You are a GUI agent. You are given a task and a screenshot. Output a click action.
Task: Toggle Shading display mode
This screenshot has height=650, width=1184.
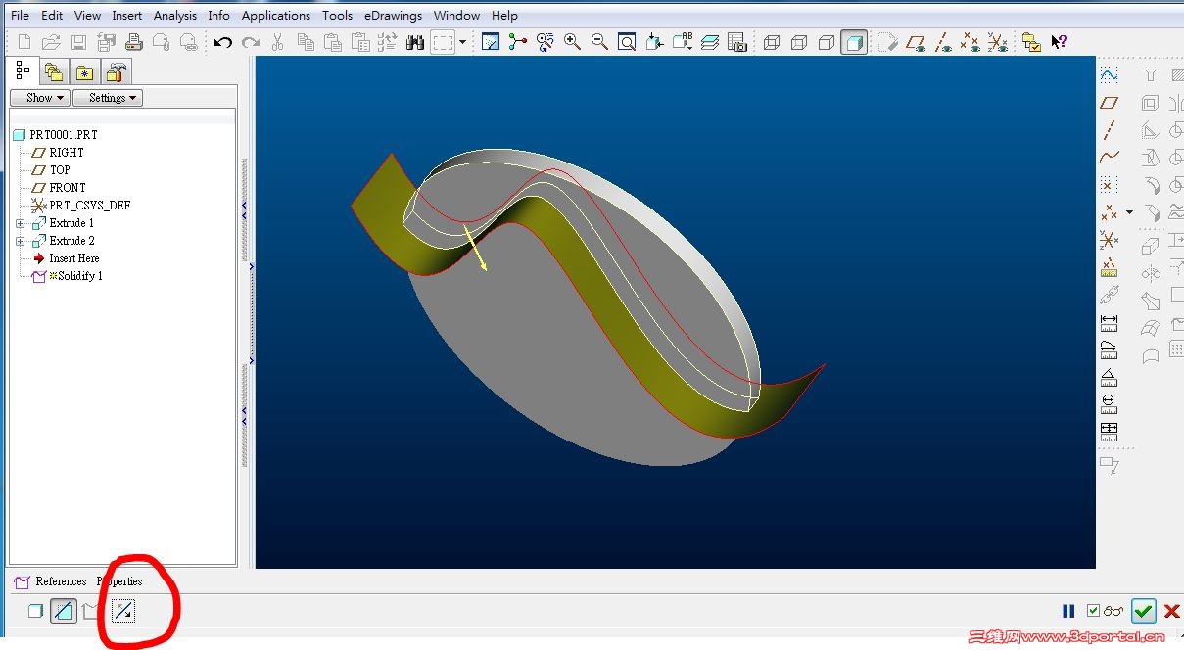pos(854,42)
